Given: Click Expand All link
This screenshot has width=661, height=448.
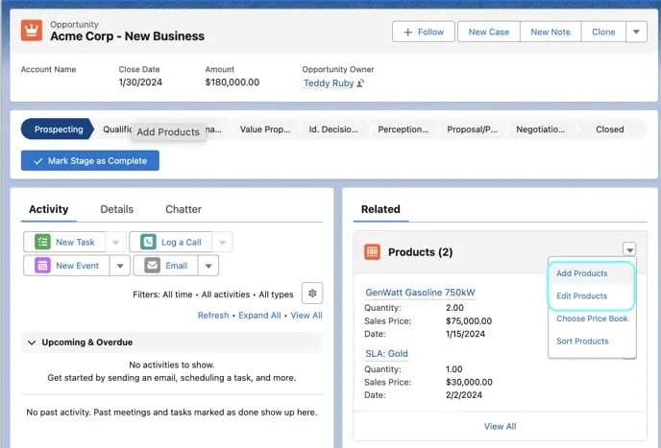Looking at the screenshot, I should click(x=259, y=316).
